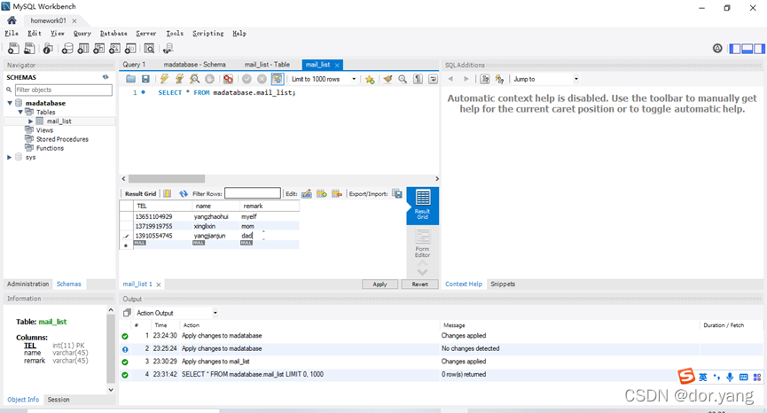
Task: Click the home screen icon
Action: tap(12, 20)
